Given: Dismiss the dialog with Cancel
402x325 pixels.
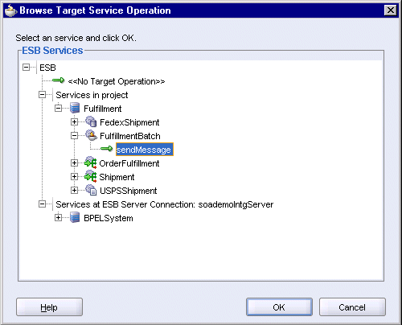Looking at the screenshot, I should [352, 307].
